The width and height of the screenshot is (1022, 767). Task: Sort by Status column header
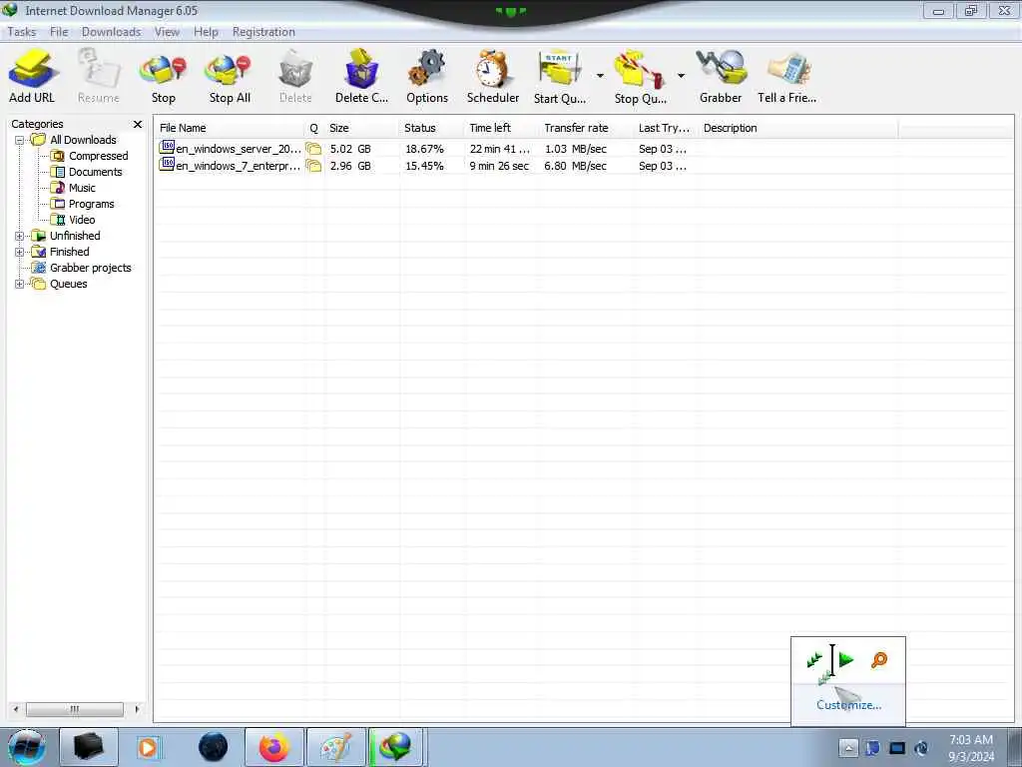pos(431,128)
